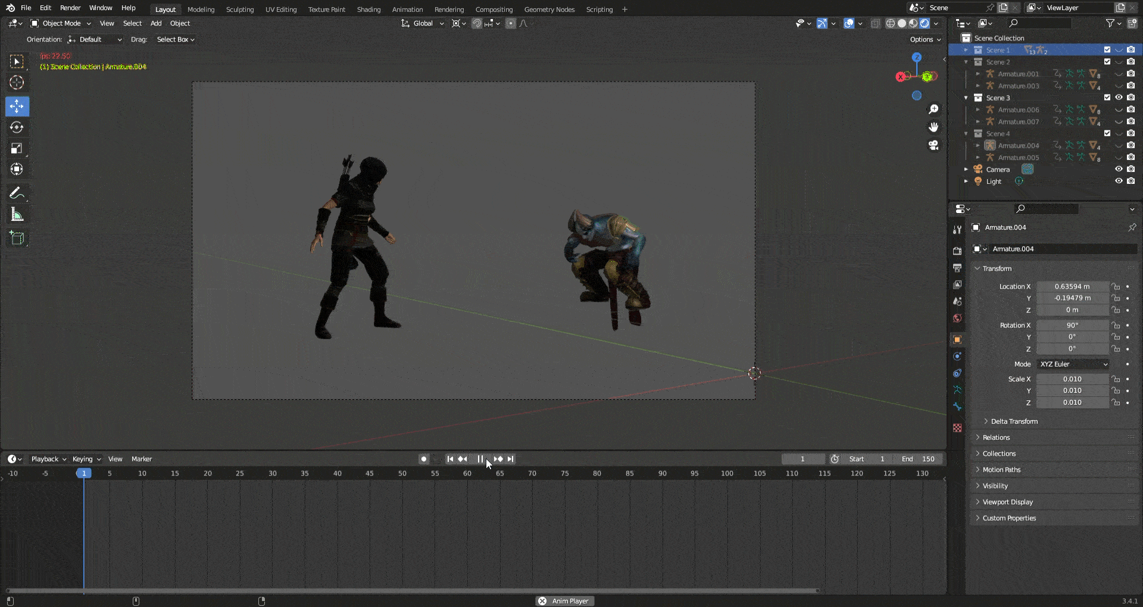Open the Object Mode dropdown
The width and height of the screenshot is (1143, 607).
(x=61, y=23)
